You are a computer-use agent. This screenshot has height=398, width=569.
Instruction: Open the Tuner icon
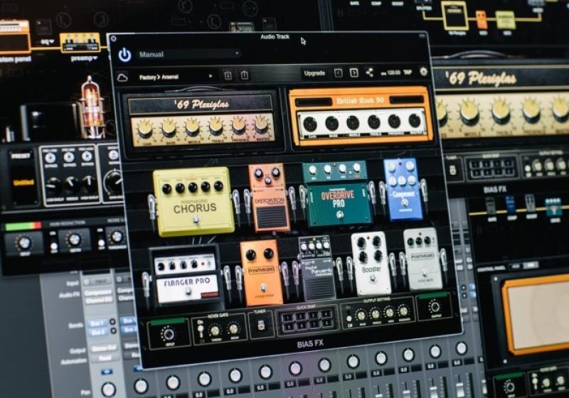point(260,325)
